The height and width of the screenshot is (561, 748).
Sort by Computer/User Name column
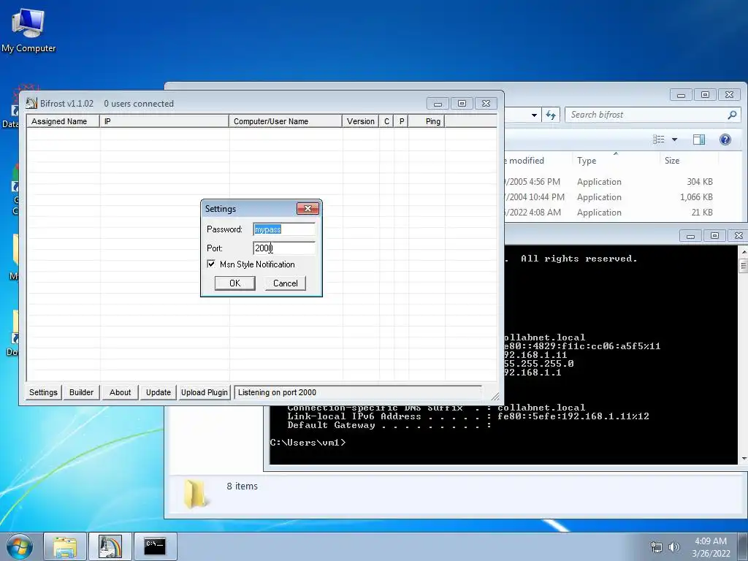pyautogui.click(x=286, y=121)
